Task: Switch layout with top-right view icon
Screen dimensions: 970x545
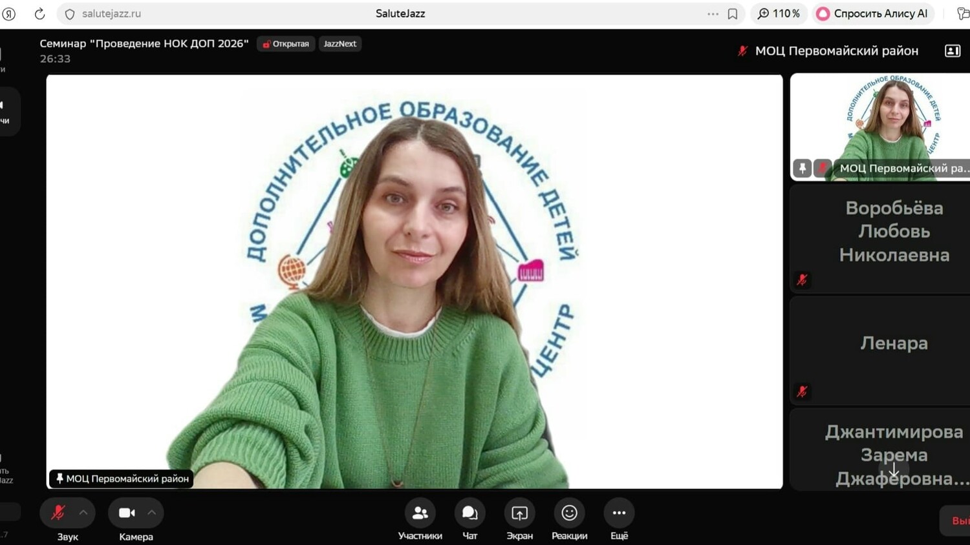Action: pos(952,51)
